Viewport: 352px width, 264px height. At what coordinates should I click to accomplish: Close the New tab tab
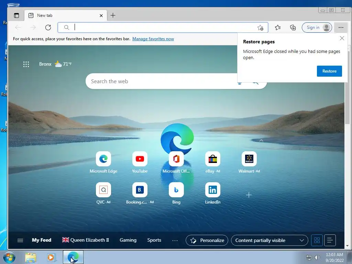[101, 15]
